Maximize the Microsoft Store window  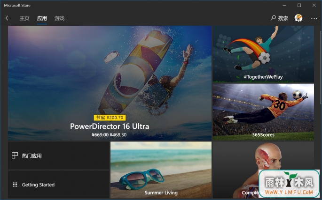coord(299,5)
